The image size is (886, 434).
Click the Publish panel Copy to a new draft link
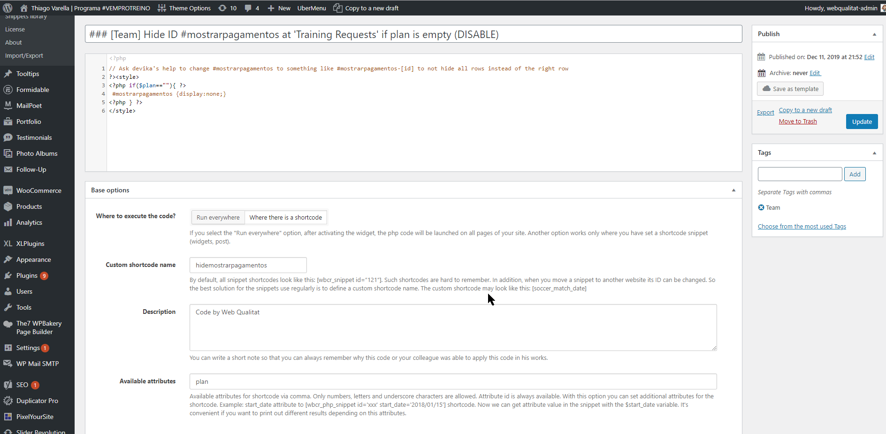(805, 110)
